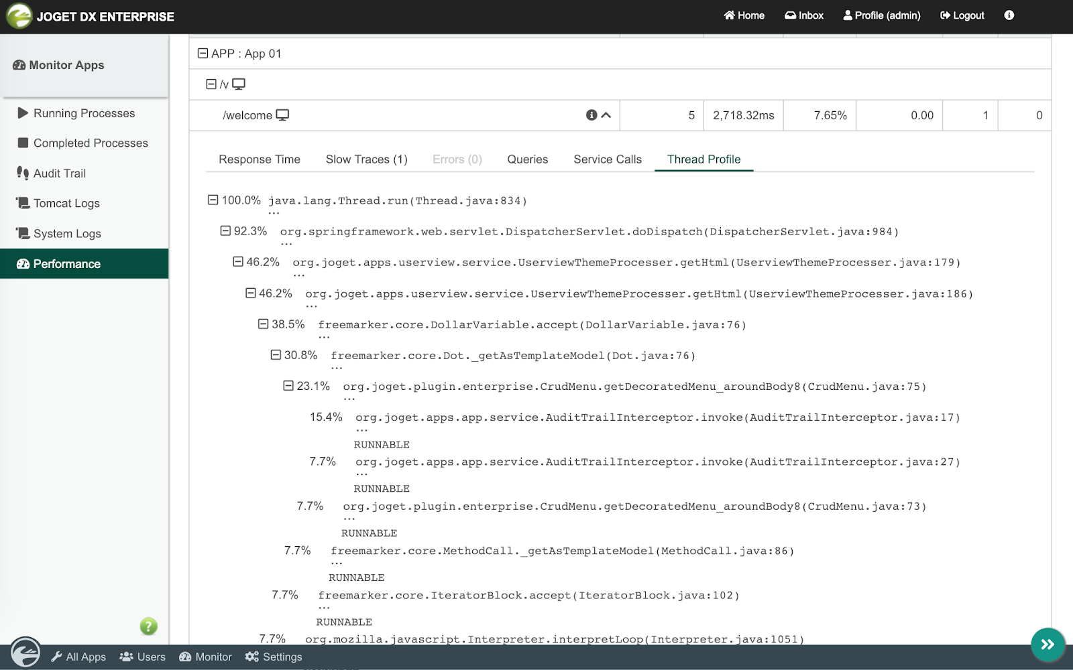The image size is (1073, 670).
Task: Collapse the 23.1% CrudMenu node
Action: click(x=288, y=385)
